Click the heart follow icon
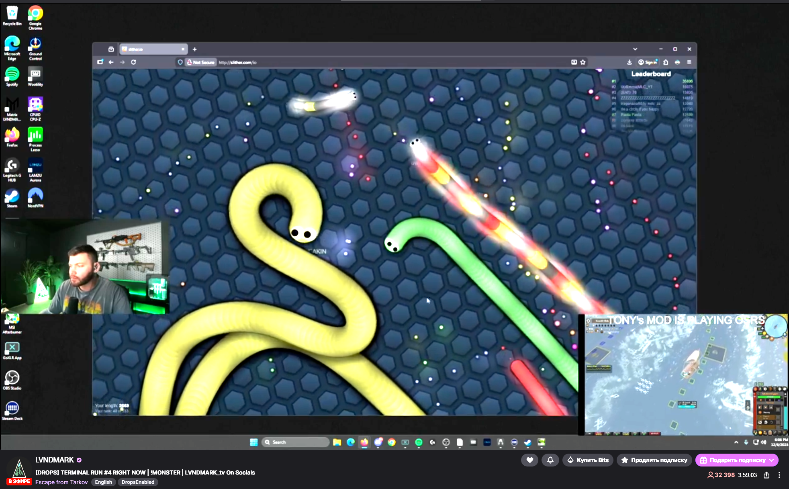The image size is (789, 489). pyautogui.click(x=529, y=460)
